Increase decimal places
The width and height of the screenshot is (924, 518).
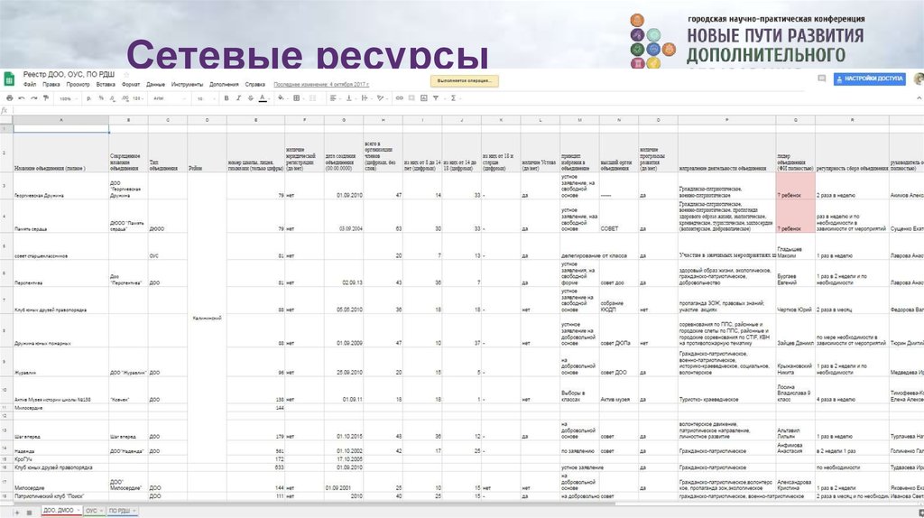pyautogui.click(x=125, y=98)
